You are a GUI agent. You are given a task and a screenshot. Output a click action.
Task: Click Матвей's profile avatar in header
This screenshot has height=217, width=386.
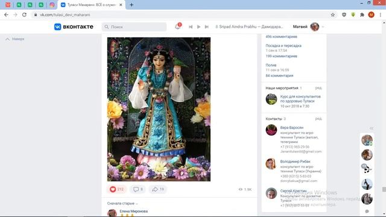315,27
